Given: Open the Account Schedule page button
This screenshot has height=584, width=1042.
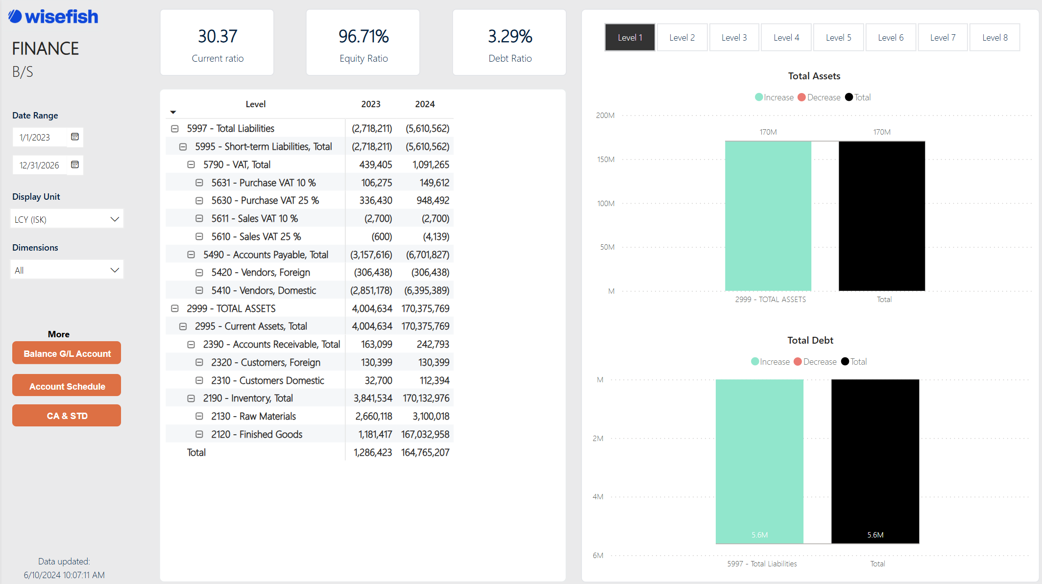Looking at the screenshot, I should 67,386.
